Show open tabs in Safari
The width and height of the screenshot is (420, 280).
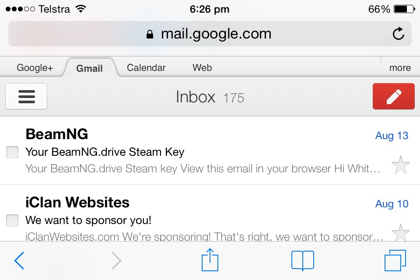click(395, 260)
